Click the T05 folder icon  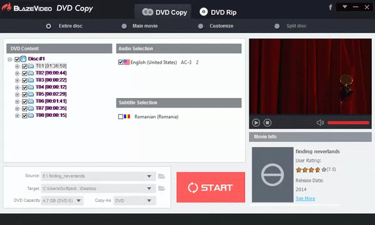click(31, 94)
